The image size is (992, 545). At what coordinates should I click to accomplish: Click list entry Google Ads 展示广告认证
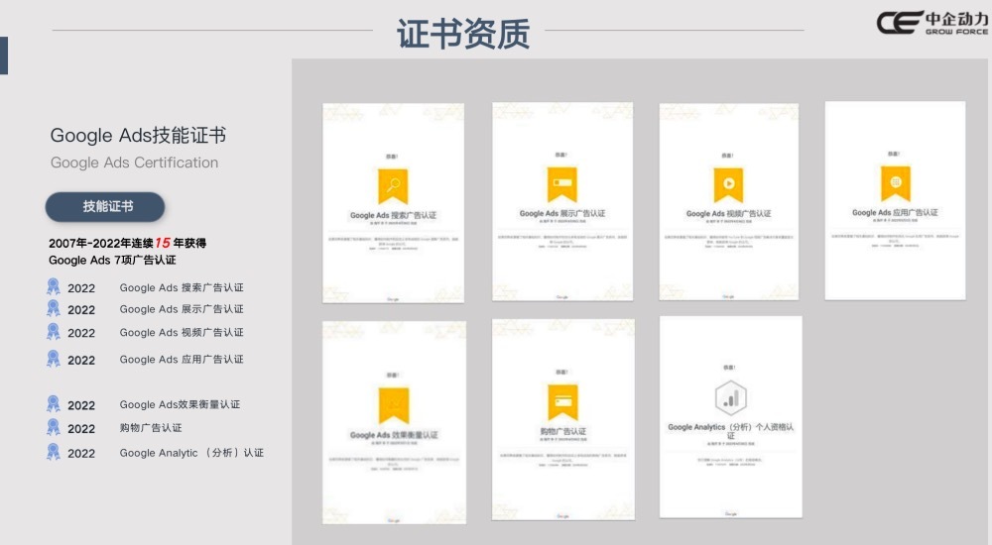pos(182,309)
